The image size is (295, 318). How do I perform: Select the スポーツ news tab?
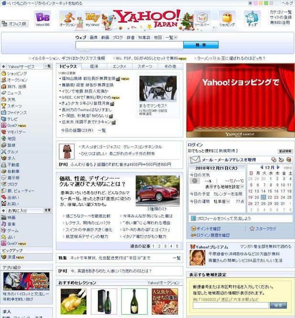[145, 66]
